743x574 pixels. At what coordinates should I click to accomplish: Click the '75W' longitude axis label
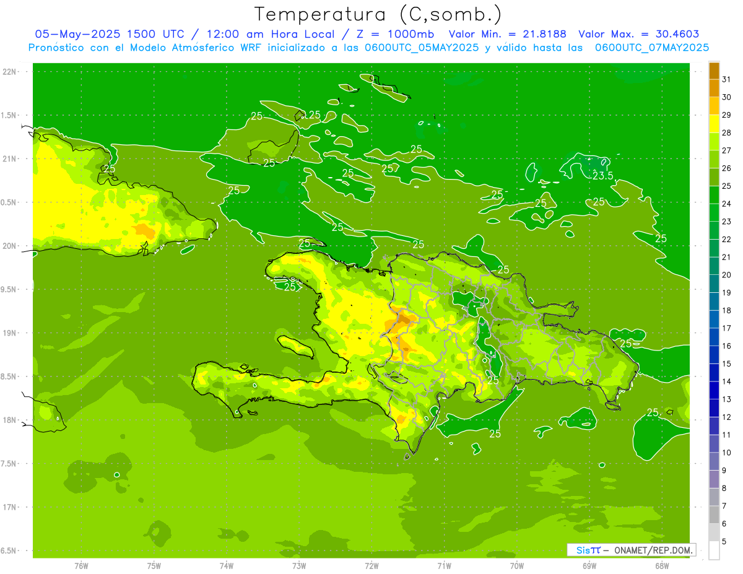pos(154,565)
